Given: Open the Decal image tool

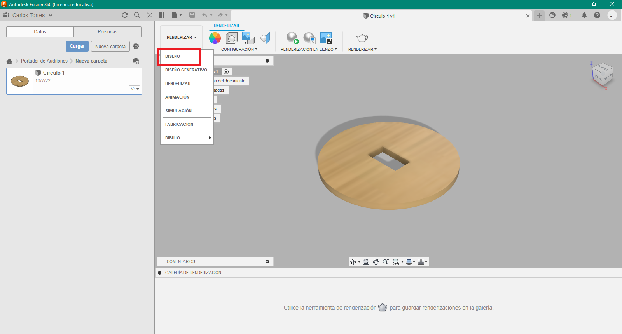Looking at the screenshot, I should pyautogui.click(x=248, y=38).
